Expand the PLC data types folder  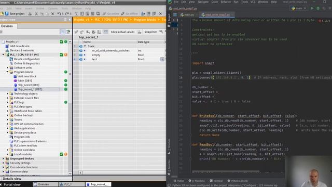(7, 106)
